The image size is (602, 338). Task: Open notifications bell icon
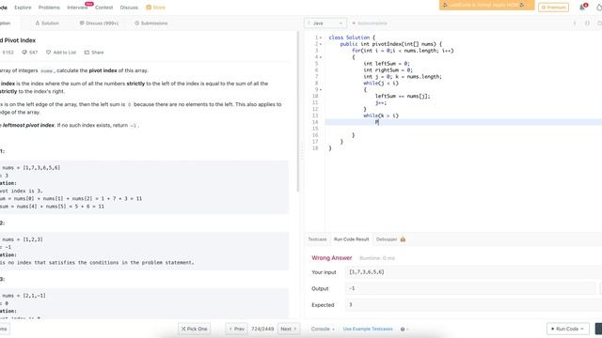(582, 8)
